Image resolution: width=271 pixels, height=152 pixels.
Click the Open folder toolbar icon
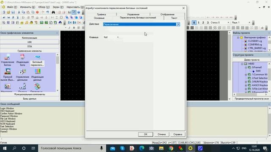coord(8,12)
